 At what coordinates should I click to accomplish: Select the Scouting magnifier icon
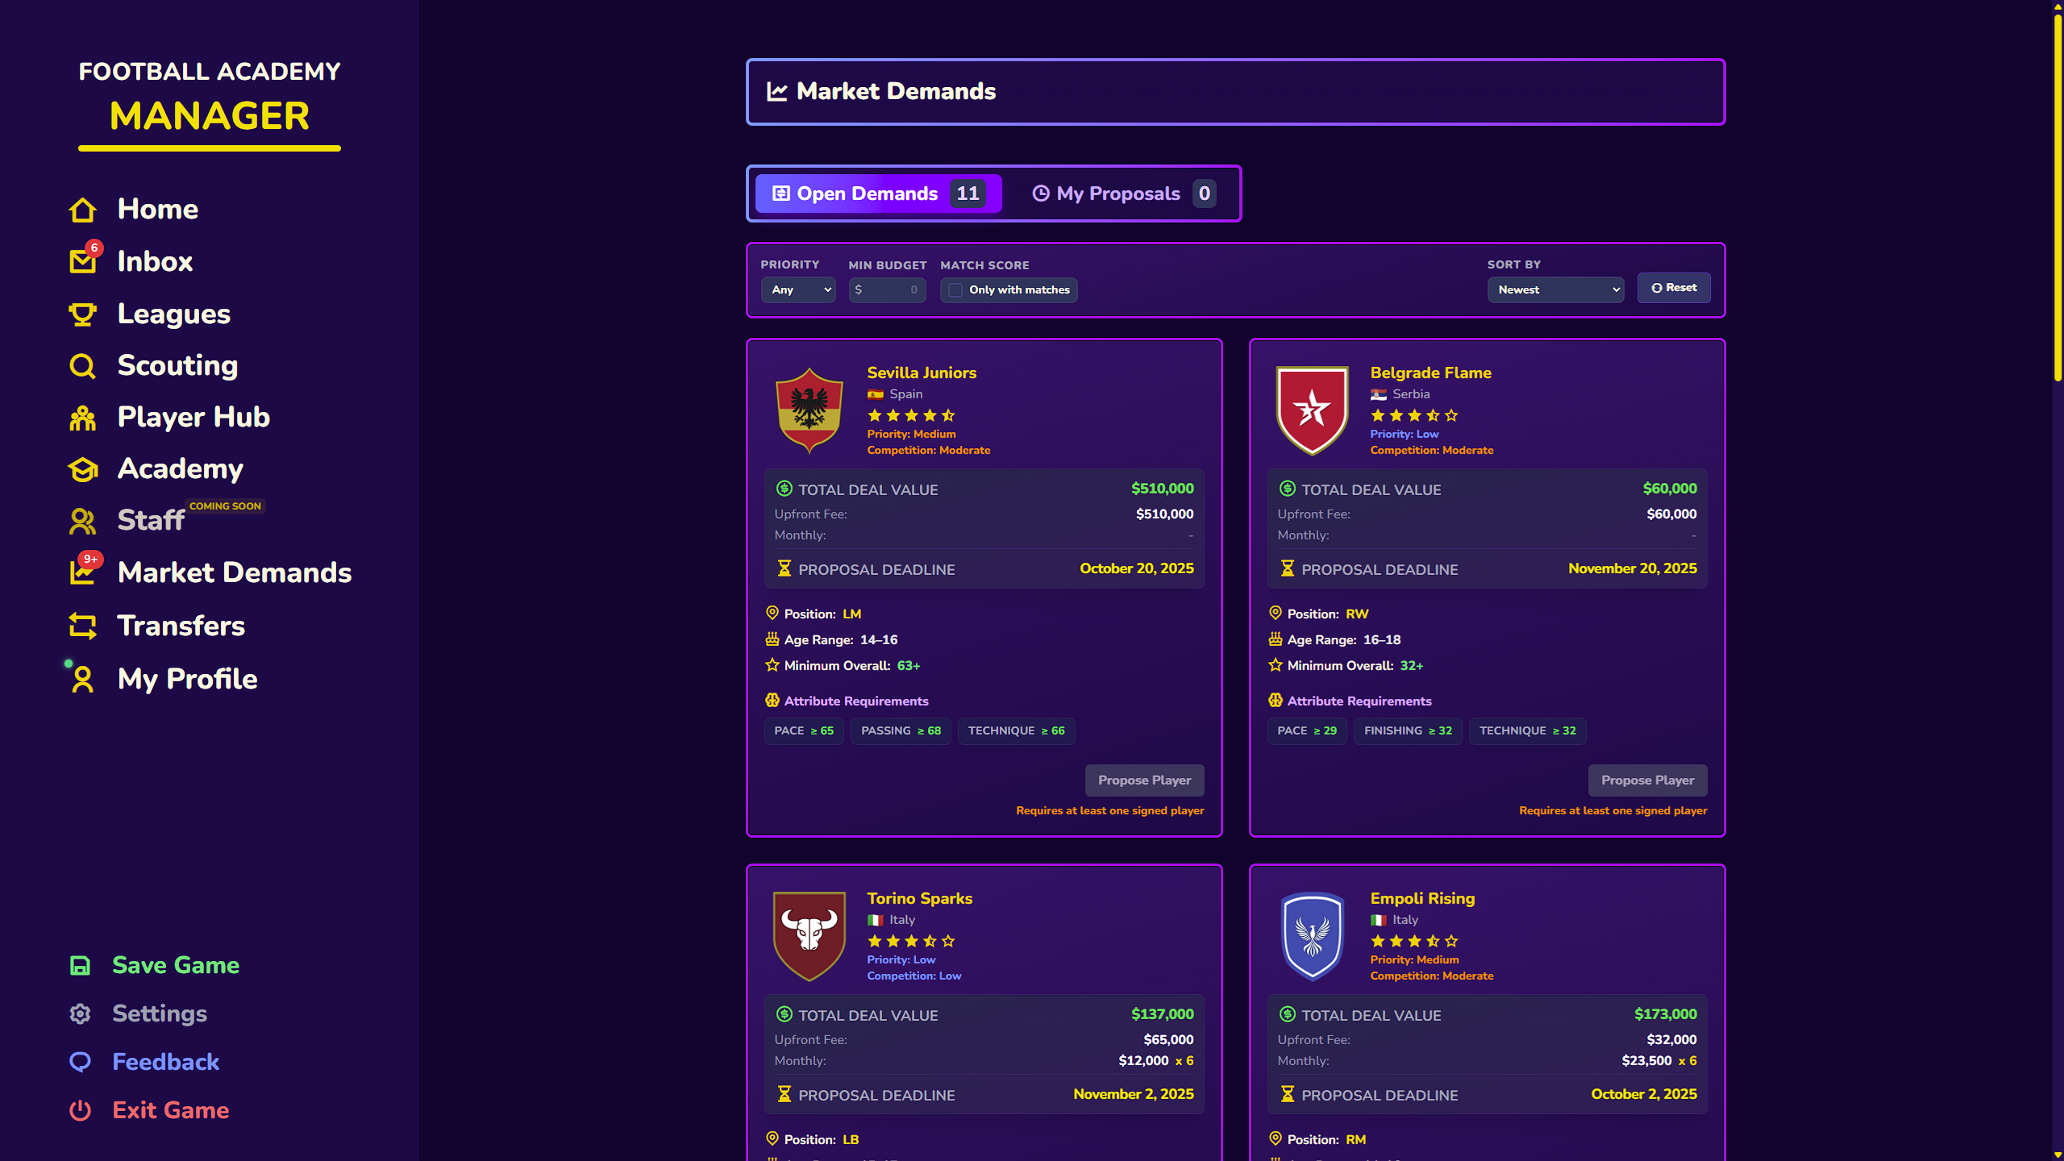pos(81,365)
